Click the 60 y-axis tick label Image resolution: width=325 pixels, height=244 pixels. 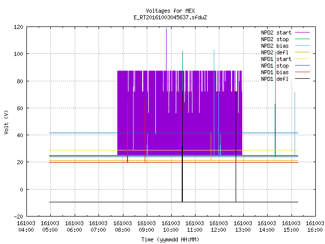(x=20, y=108)
